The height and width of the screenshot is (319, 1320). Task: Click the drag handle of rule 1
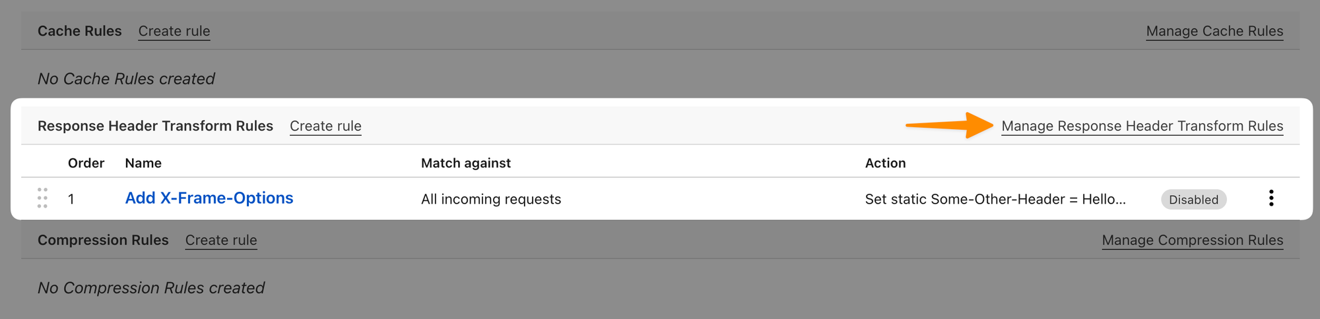tap(42, 198)
